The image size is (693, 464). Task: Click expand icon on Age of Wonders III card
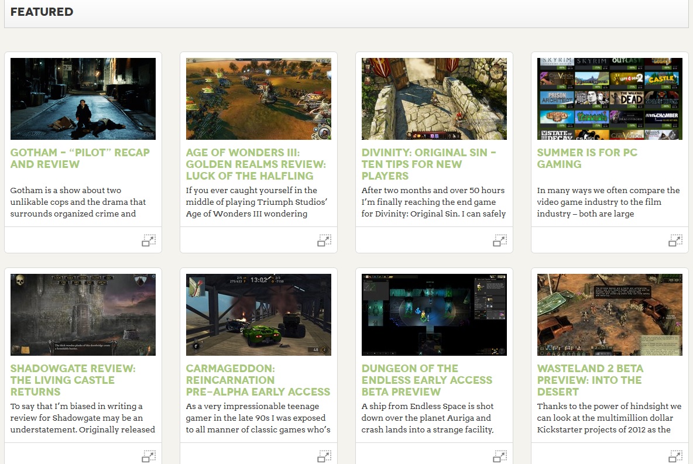324,240
